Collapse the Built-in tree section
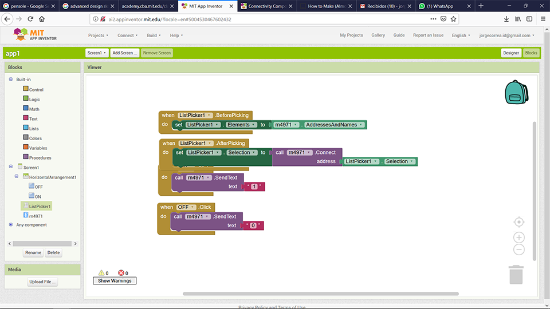The height and width of the screenshot is (309, 550). tap(11, 79)
